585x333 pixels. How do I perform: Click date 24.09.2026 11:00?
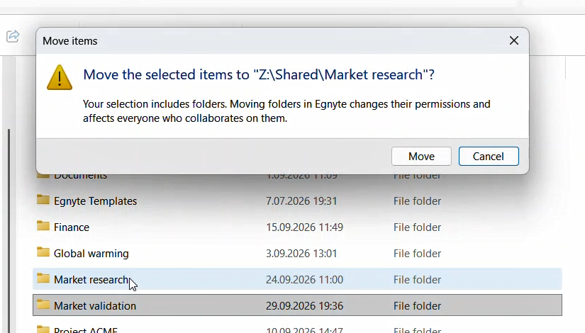[x=304, y=280]
